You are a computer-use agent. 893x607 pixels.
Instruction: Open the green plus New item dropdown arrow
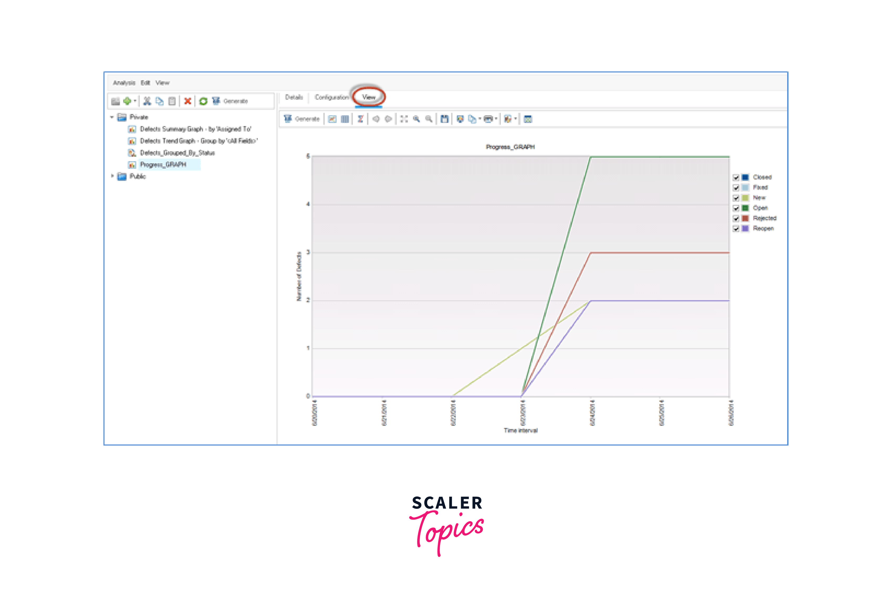(x=135, y=101)
